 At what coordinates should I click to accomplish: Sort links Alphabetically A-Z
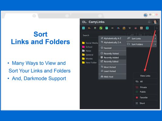[x=112, y=38]
